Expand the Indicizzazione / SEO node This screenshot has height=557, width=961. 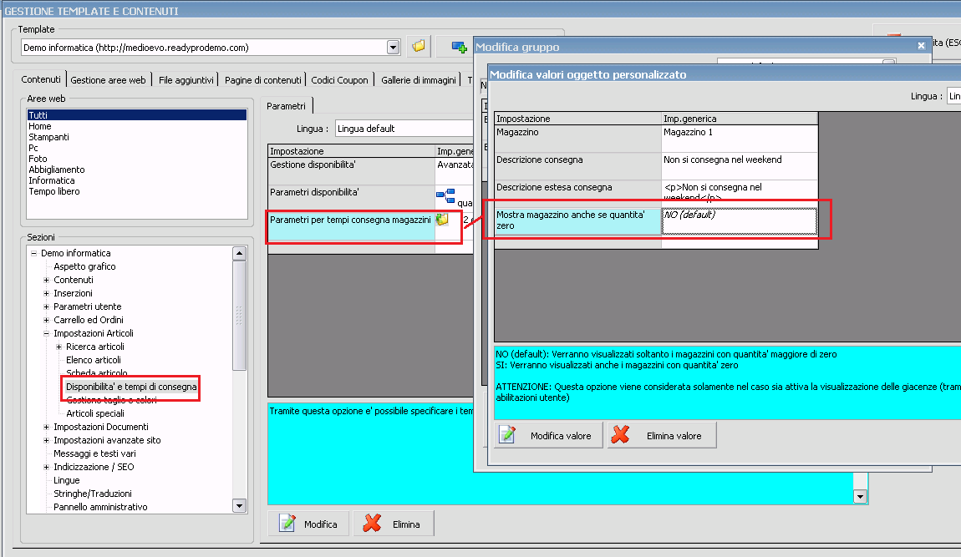click(x=46, y=467)
